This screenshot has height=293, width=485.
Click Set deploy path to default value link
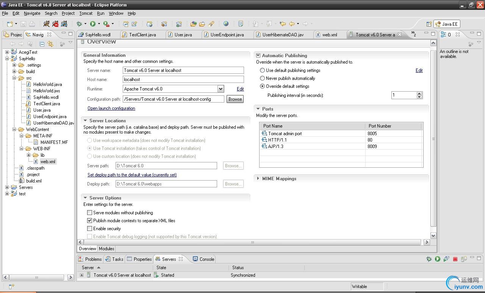pyautogui.click(x=132, y=175)
